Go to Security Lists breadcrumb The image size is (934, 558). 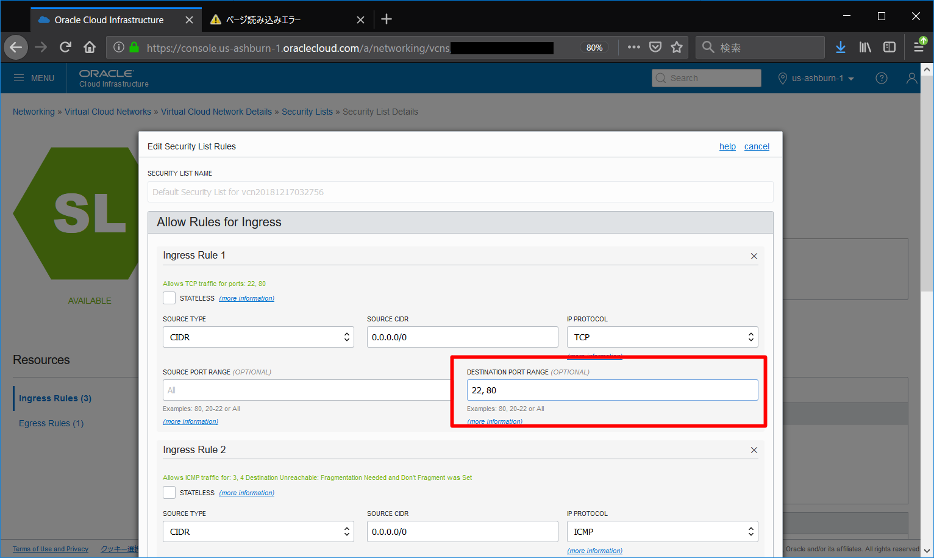[x=307, y=112]
